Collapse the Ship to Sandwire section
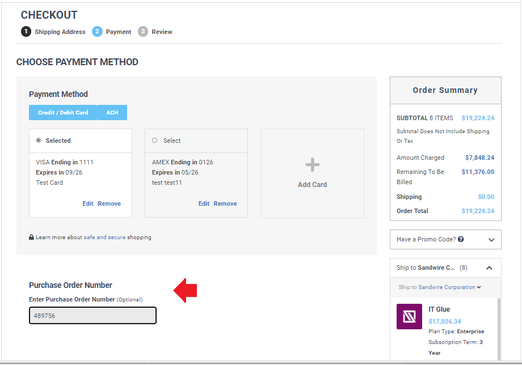The height and width of the screenshot is (365, 522). click(489, 268)
